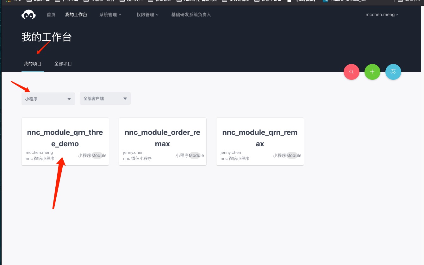Click the green plus add button
Image resolution: width=424 pixels, height=265 pixels.
pos(372,72)
